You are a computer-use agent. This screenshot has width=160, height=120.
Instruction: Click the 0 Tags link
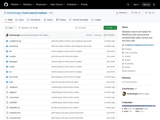point(34,28)
